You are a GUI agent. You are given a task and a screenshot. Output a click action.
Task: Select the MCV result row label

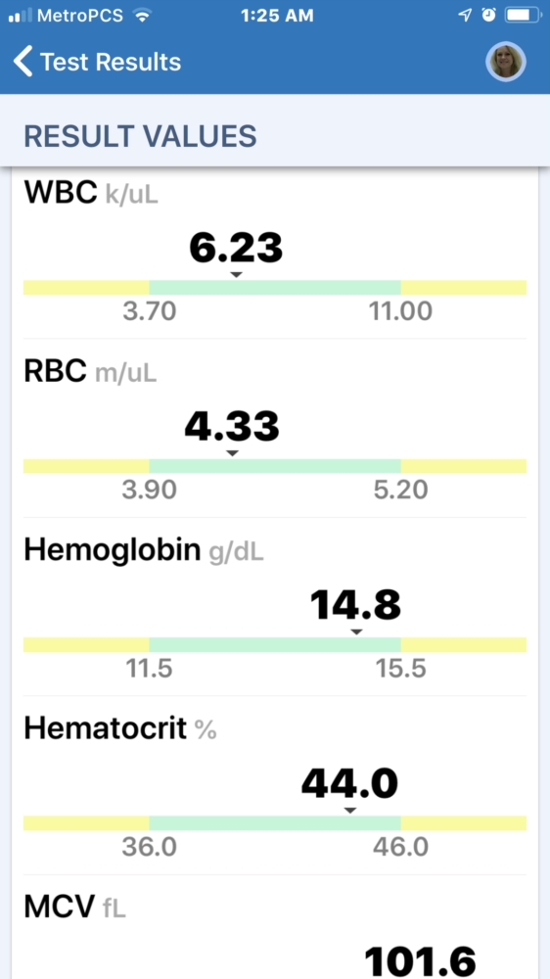[x=60, y=907]
